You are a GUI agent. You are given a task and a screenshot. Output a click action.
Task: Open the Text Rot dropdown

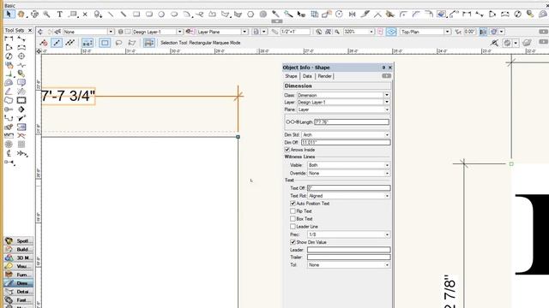click(349, 196)
